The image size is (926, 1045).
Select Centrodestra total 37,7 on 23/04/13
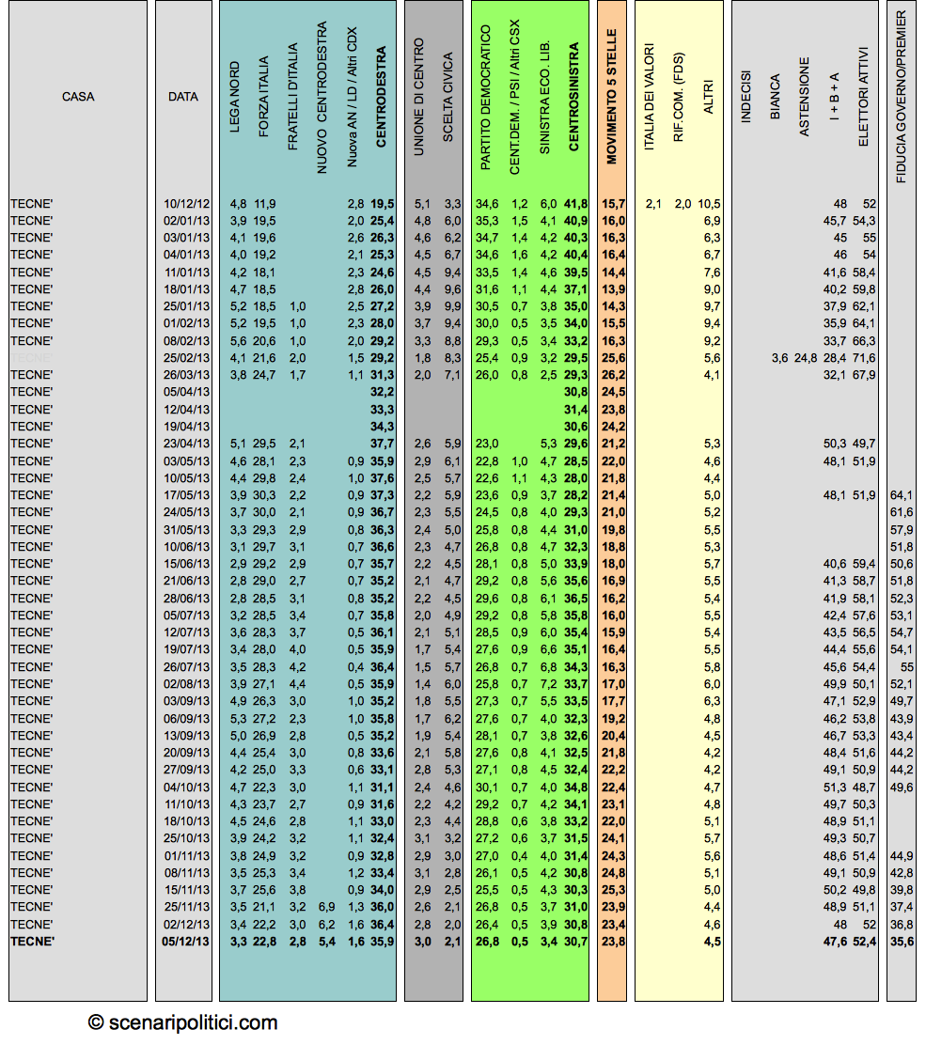(x=383, y=444)
